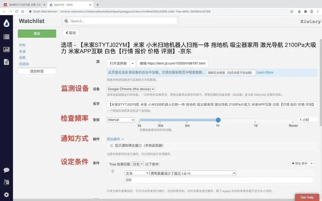Select the Watchlist - Distill tab
This screenshot has width=322, height=201.
[x=70, y=5]
